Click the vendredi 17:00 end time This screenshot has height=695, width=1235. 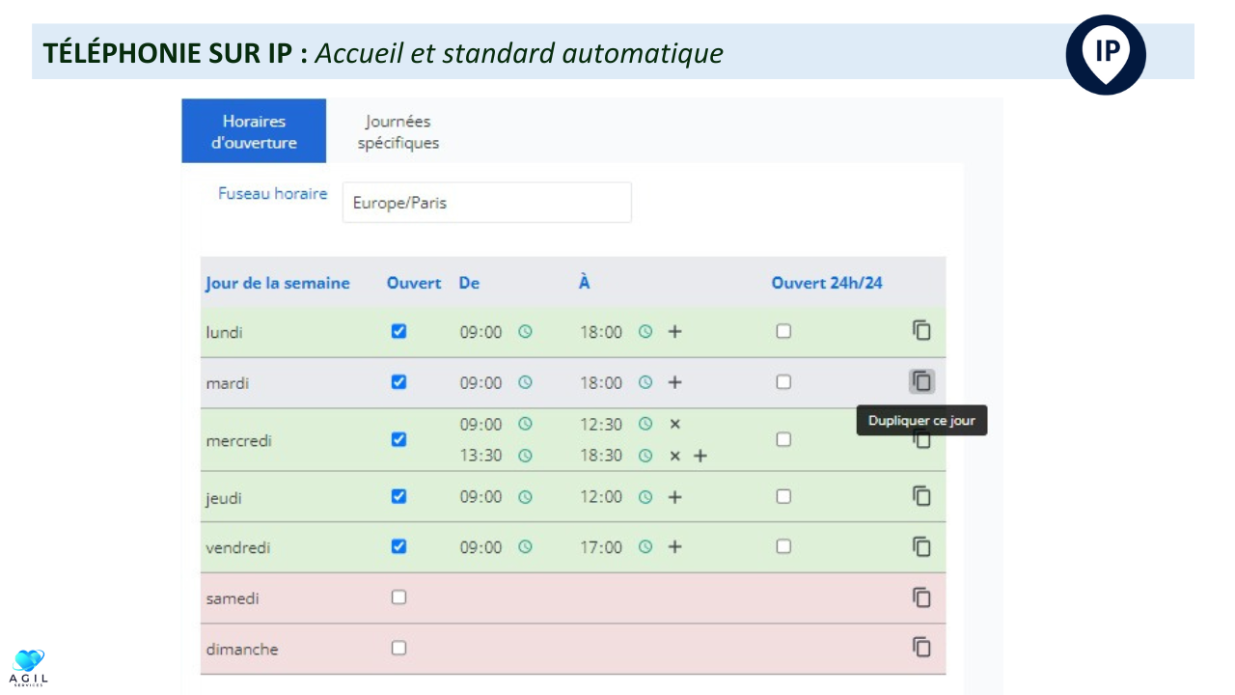tap(601, 547)
